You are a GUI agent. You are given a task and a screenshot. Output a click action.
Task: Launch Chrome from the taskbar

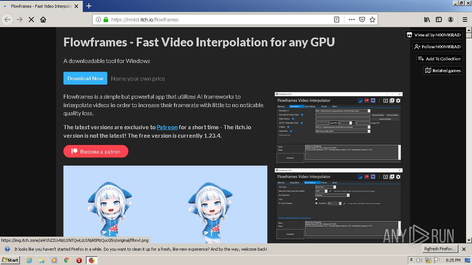click(x=67, y=260)
